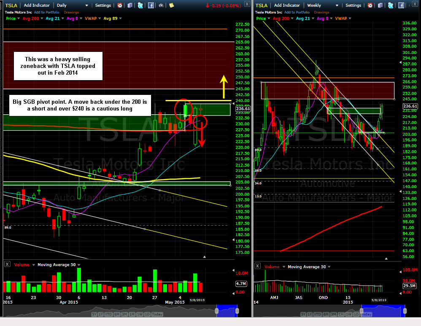Expand the Avg 21 dropdown arrow in the Daily chart

[62, 19]
